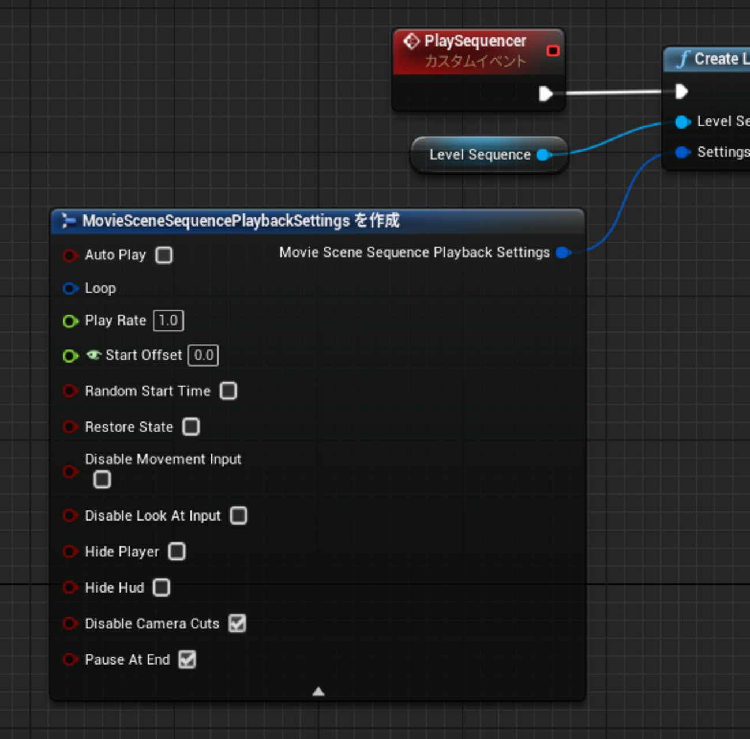Image resolution: width=750 pixels, height=739 pixels.
Task: Collapse the node using the bottom arrow
Action: [318, 691]
